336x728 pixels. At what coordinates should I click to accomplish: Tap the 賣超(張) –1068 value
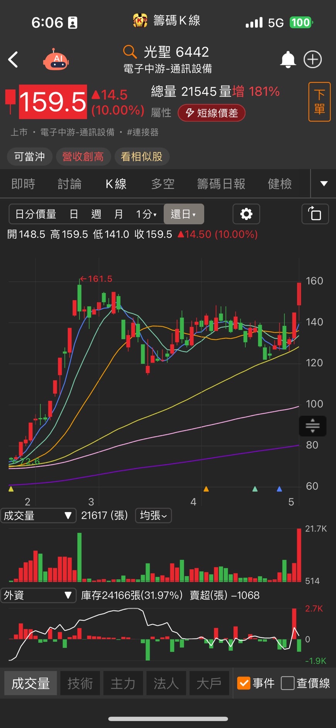tap(225, 595)
